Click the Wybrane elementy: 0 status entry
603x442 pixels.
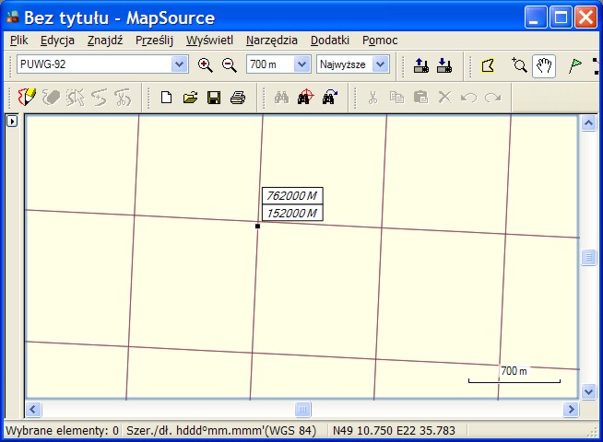point(62,431)
